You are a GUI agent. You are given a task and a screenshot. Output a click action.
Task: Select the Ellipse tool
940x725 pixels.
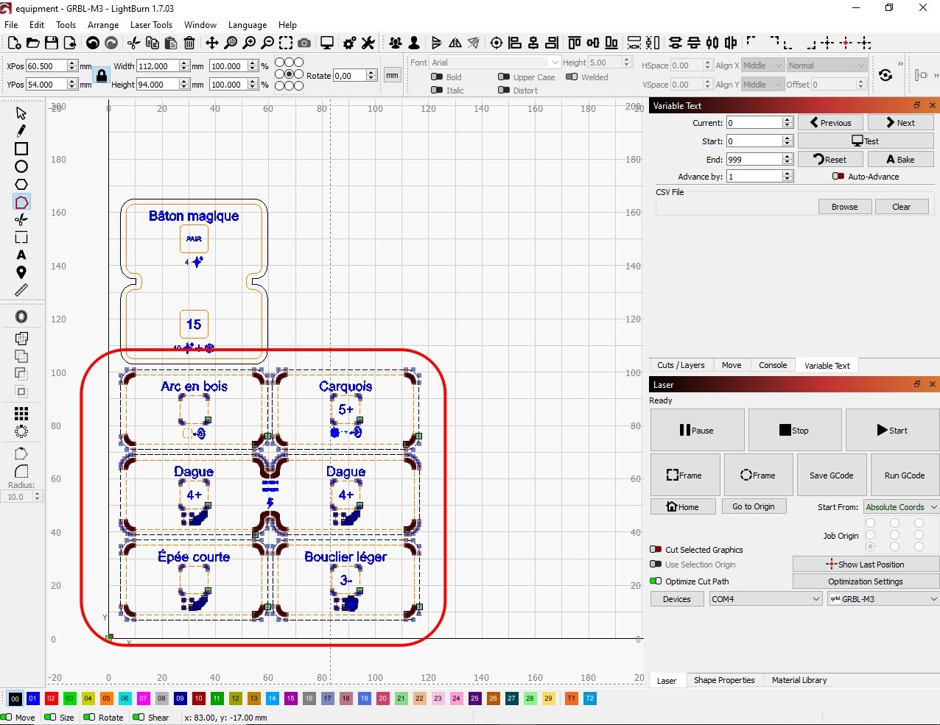[x=21, y=166]
